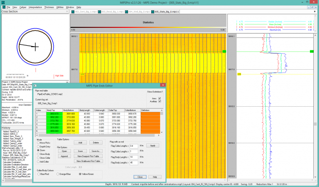This screenshot has height=187, width=319.
Task: Click the Pipe Ends Editor dialog title icon
Action: click(35, 86)
